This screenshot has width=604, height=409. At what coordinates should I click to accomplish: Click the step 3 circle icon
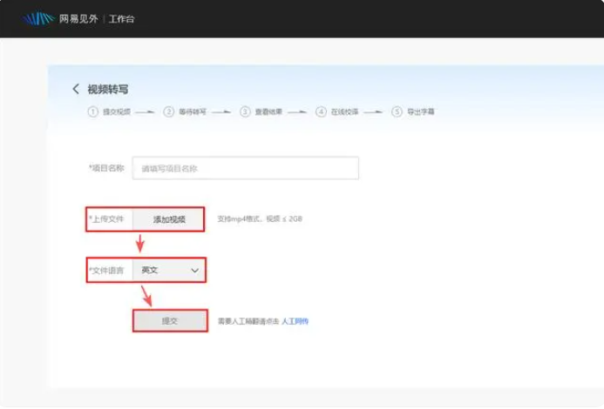245,111
